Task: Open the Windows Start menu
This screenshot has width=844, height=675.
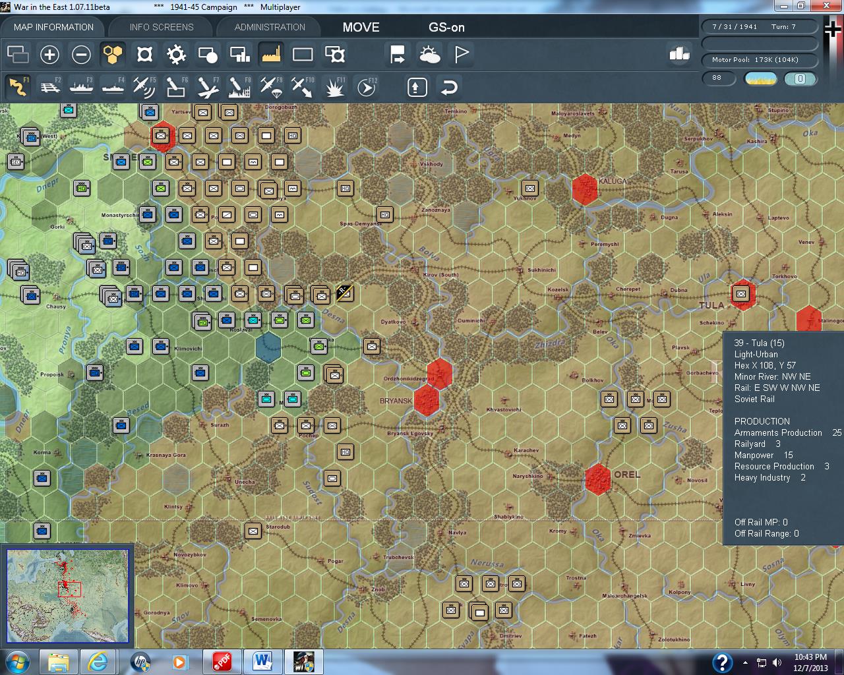Action: pyautogui.click(x=17, y=661)
